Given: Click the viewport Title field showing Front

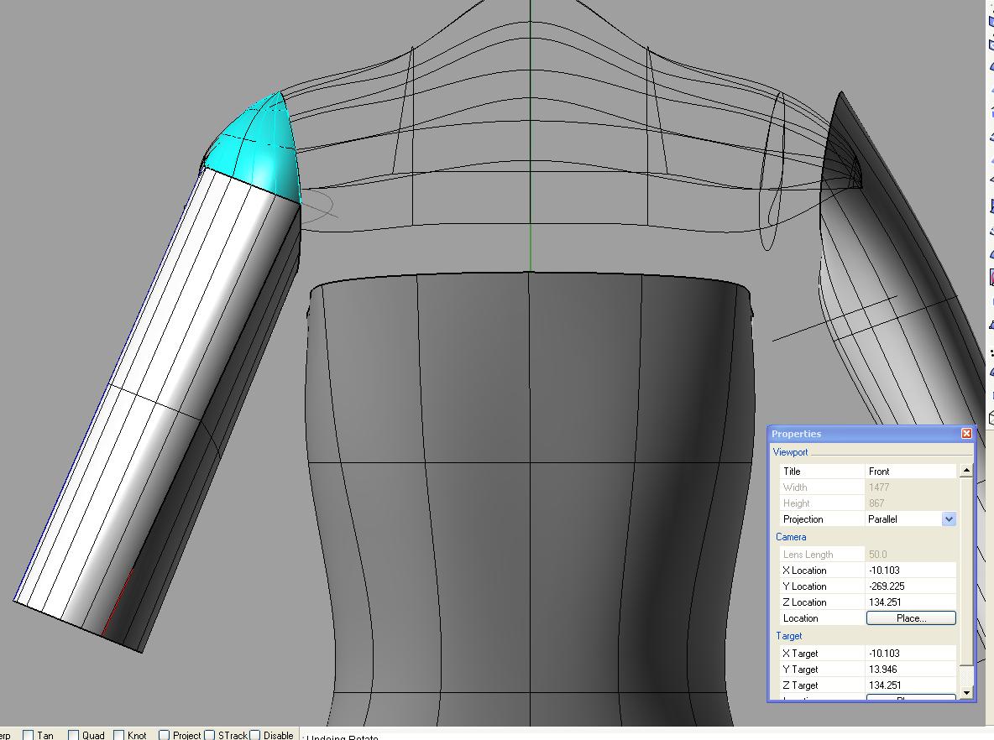Looking at the screenshot, I should (910, 472).
